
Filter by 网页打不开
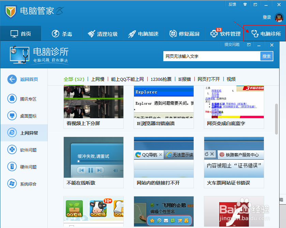209,79
